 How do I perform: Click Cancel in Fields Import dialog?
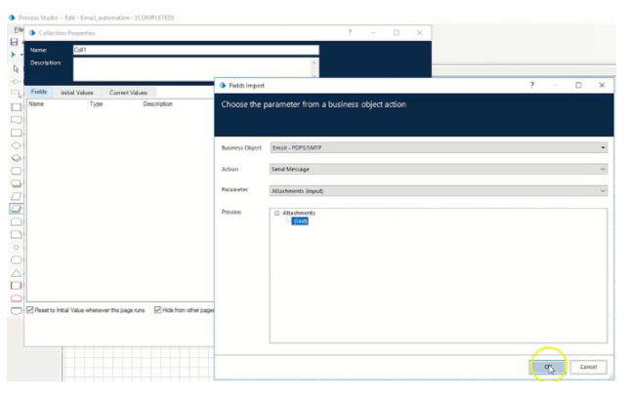tap(588, 367)
